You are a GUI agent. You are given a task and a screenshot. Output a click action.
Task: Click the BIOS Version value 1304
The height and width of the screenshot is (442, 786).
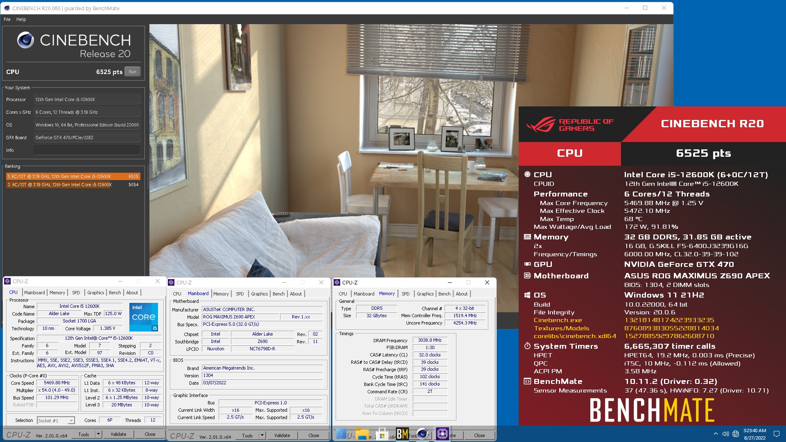[x=262, y=375]
